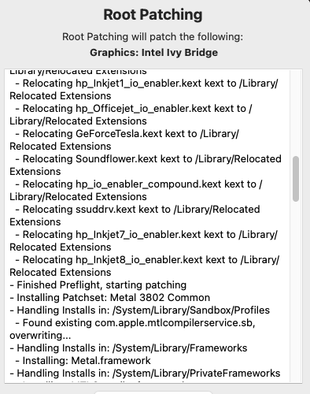The width and height of the screenshot is (310, 394).
Task: Click the 'Graphics: Intel Ivy Bridge' label
Action: (153, 53)
